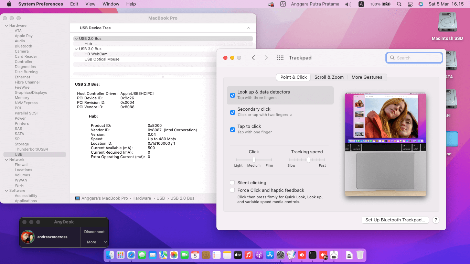Open Calendar app in the Dock
The width and height of the screenshot is (470, 264).
click(195, 255)
